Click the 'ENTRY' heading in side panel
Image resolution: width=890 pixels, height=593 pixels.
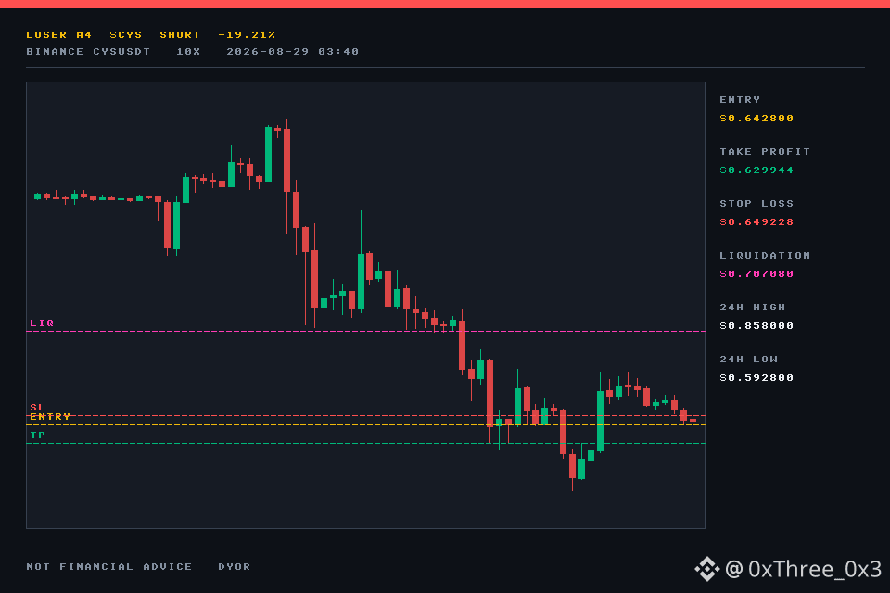pos(740,100)
